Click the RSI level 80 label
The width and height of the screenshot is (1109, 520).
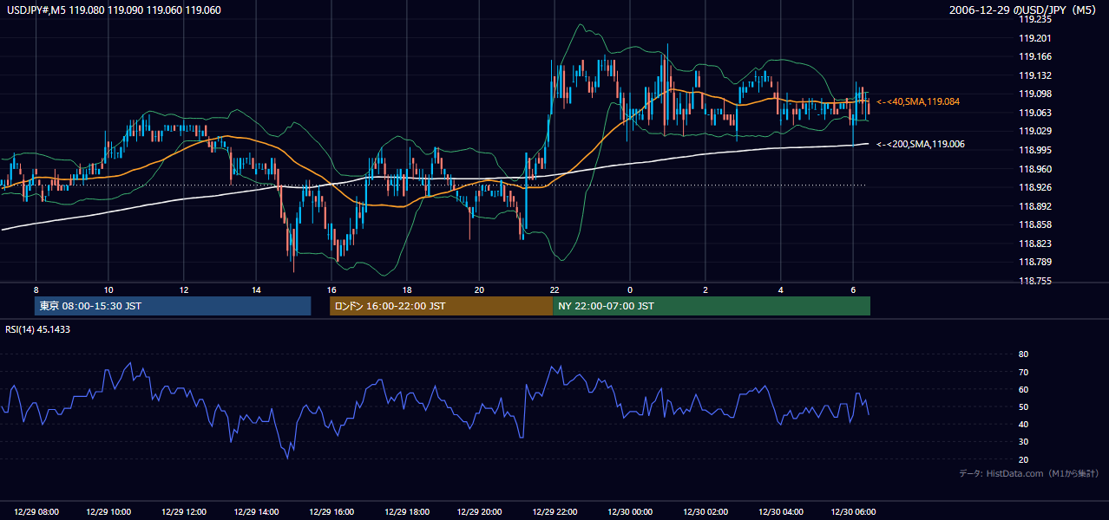point(1024,354)
